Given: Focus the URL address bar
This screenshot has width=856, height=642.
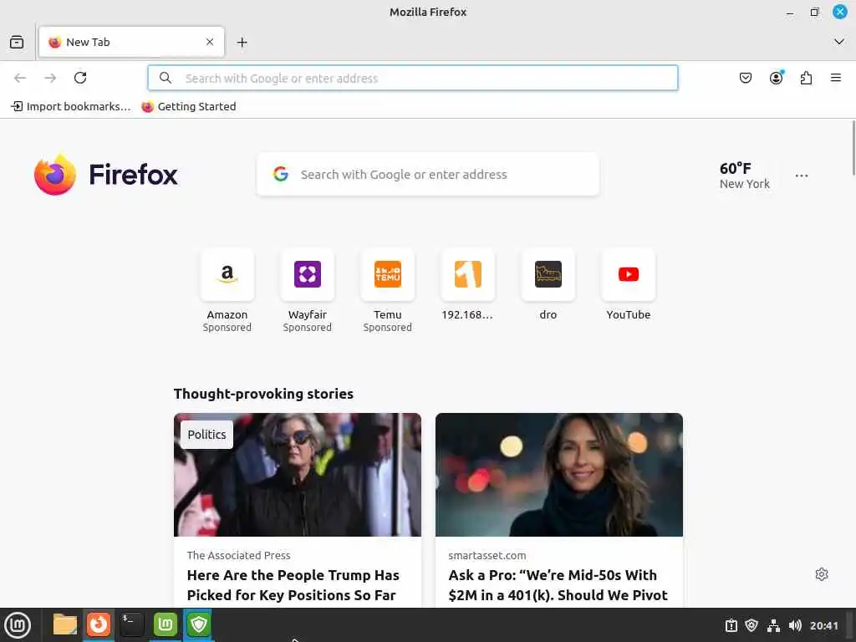Looking at the screenshot, I should tap(413, 78).
